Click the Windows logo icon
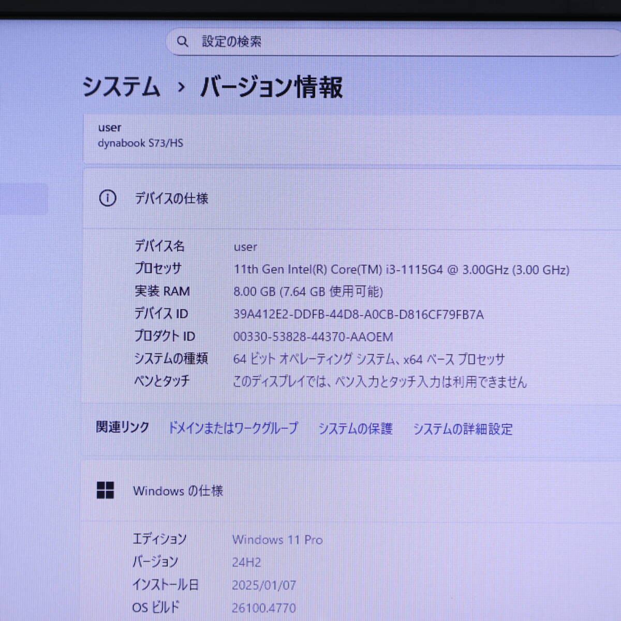Viewport: 621px width, 621px height. click(106, 490)
